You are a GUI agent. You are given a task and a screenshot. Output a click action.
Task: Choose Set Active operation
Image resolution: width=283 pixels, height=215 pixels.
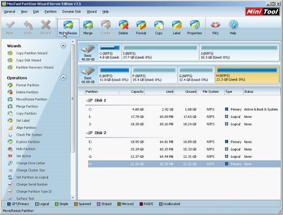tap(19, 156)
